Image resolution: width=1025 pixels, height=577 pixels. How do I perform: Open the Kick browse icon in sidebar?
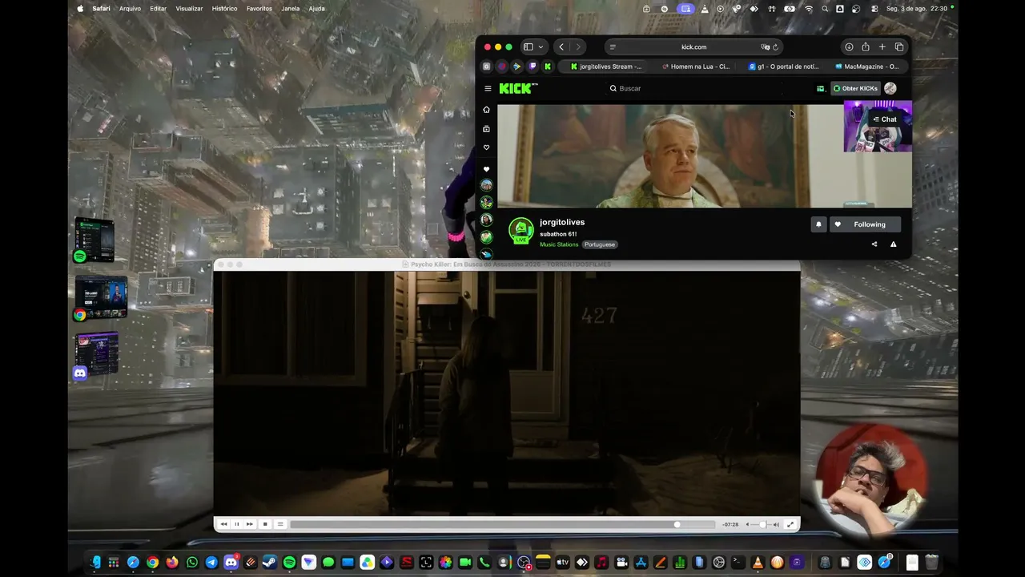tap(486, 129)
